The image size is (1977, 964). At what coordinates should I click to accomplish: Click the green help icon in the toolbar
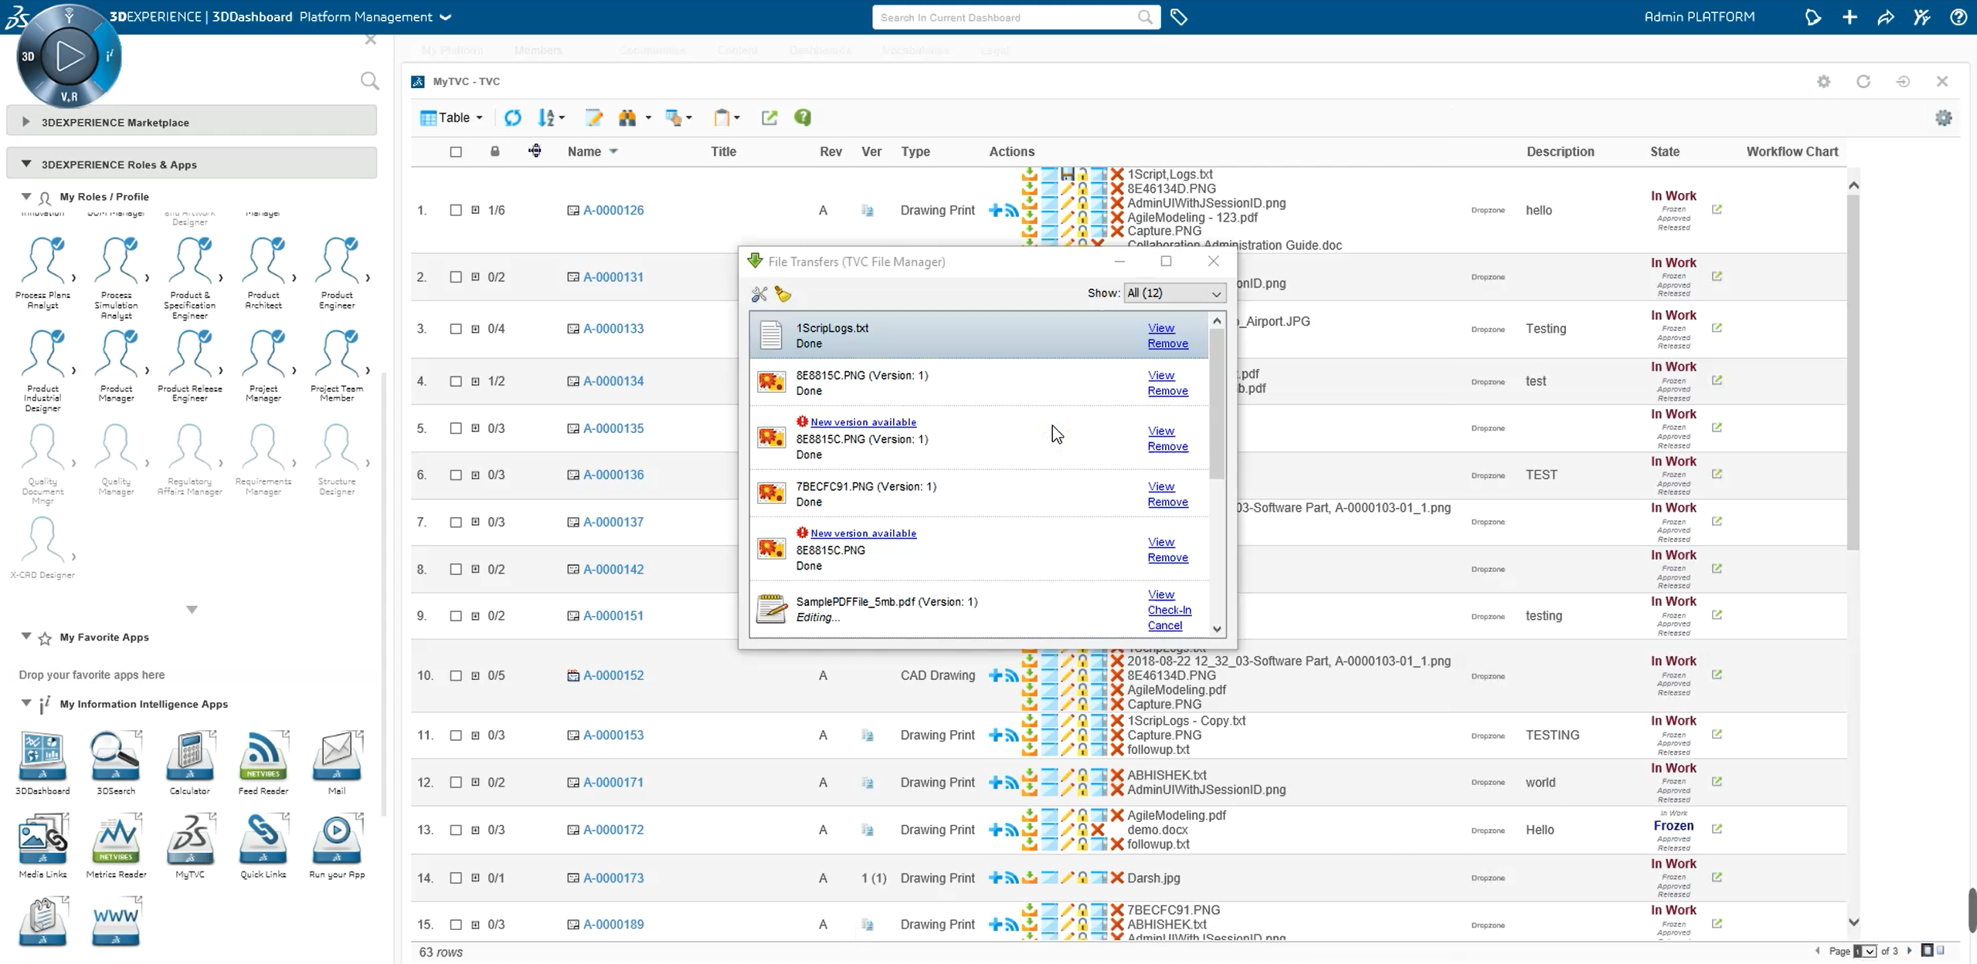803,117
